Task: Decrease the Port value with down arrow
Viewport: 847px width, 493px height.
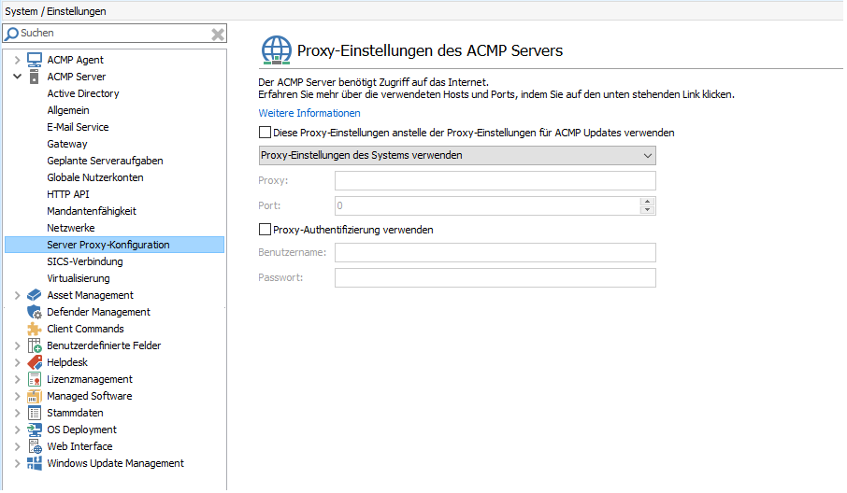Action: pyautogui.click(x=647, y=210)
